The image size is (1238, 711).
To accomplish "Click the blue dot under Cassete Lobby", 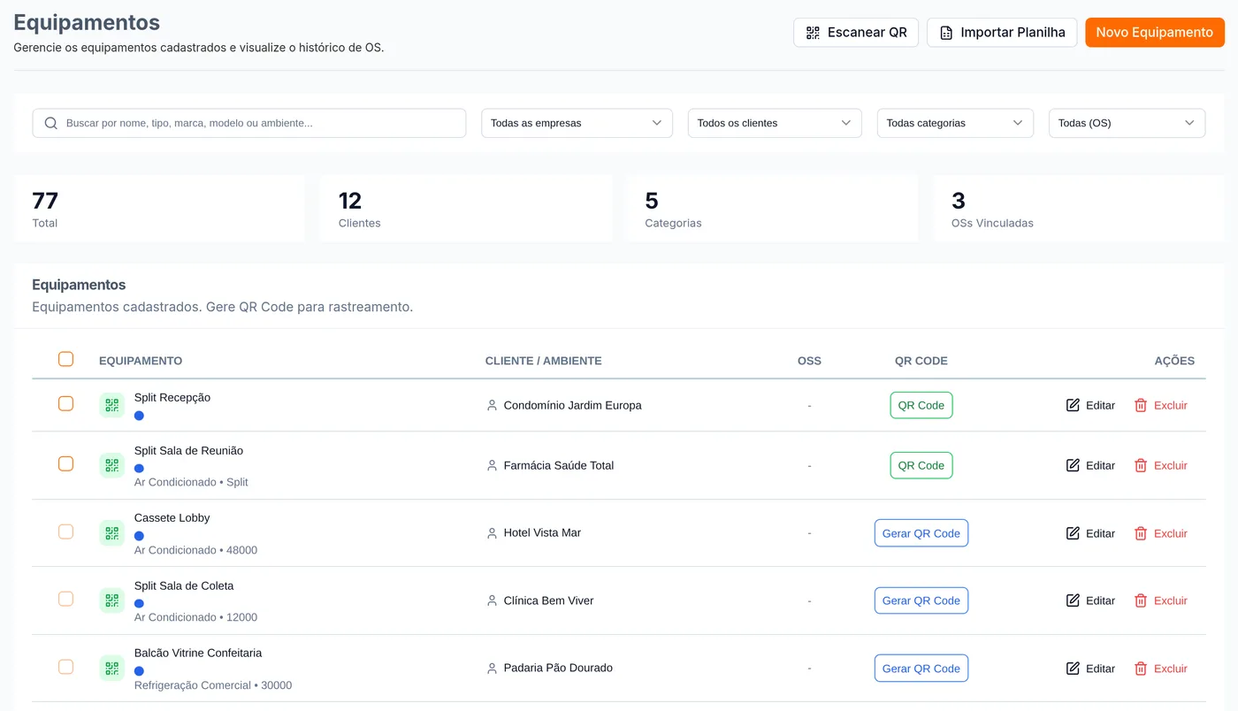I will click(x=139, y=536).
